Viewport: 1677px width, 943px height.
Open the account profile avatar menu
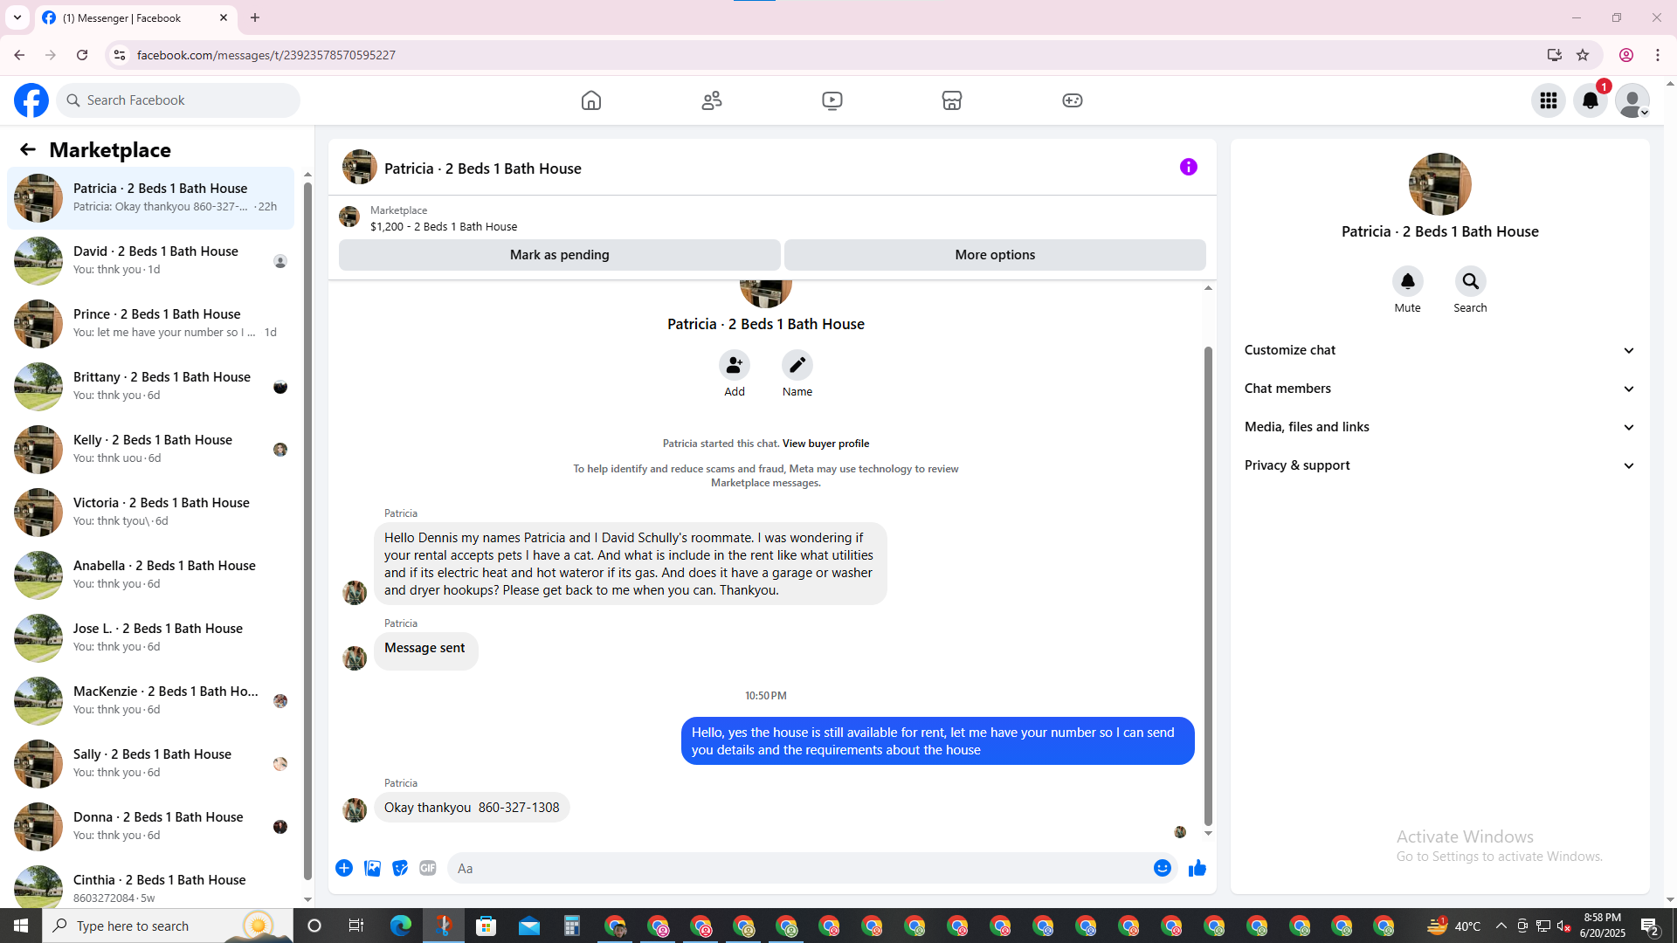pyautogui.click(x=1632, y=100)
